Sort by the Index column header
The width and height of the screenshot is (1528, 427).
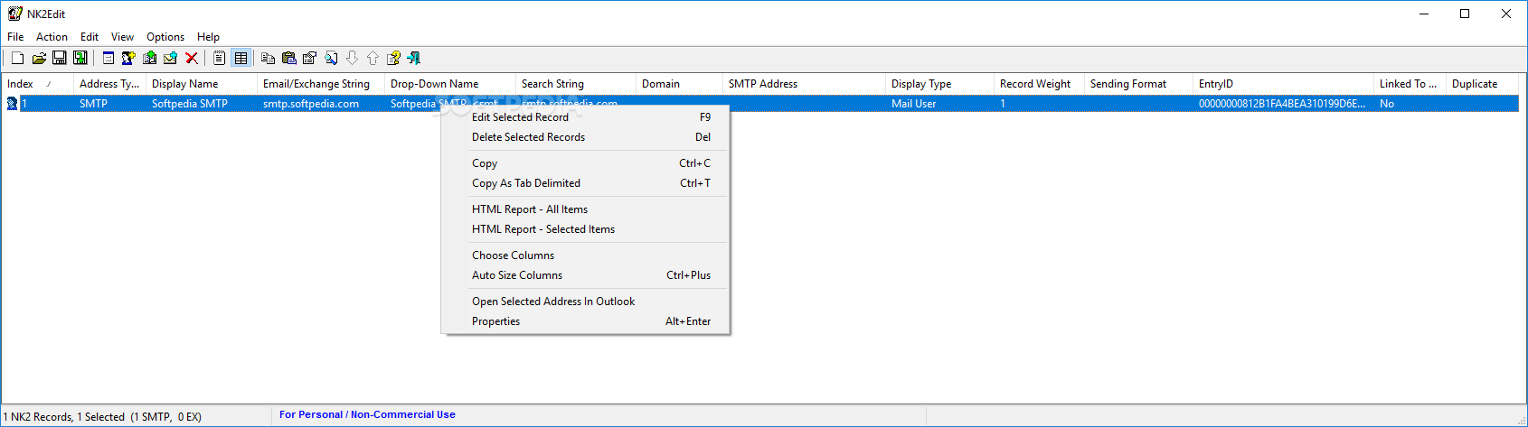click(x=21, y=84)
